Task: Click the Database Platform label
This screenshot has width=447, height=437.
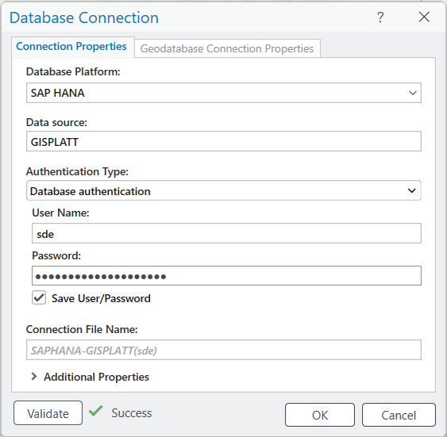Action: click(x=73, y=71)
